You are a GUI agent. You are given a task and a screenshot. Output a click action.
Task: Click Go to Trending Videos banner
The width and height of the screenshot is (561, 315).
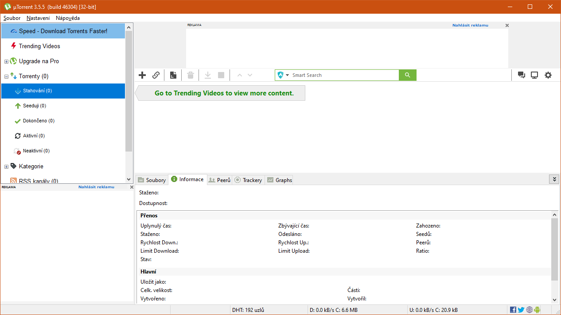coord(220,93)
